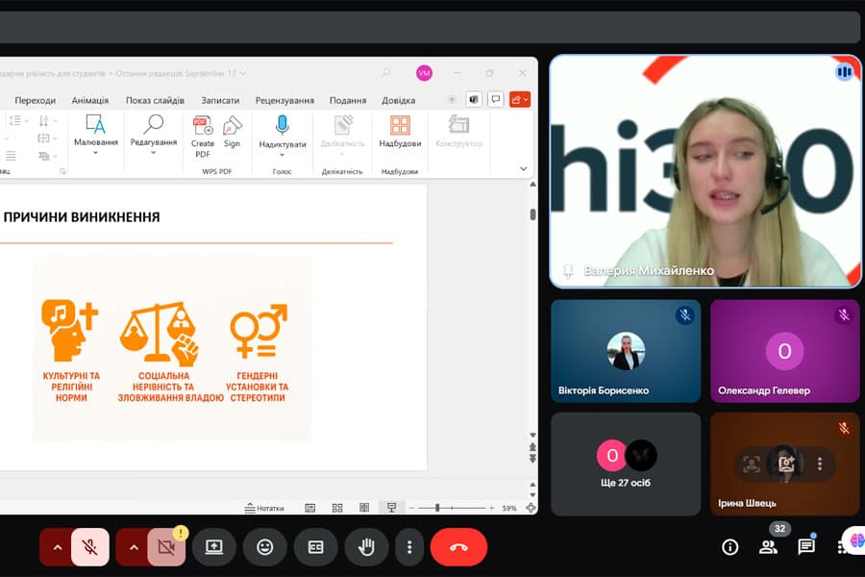
Task: Show the participants list
Action: click(768, 547)
